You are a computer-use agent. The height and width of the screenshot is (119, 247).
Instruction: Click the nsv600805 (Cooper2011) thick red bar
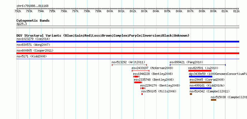point(128,53)
